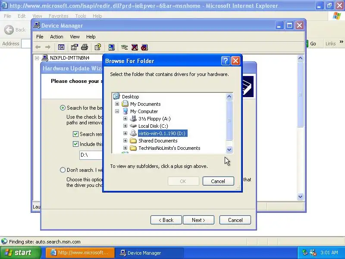
Task: Open the Internet Explorer Tools menu
Action: click(x=81, y=16)
